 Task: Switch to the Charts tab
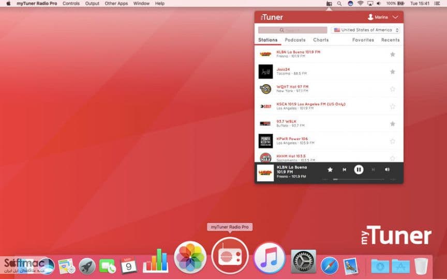point(321,40)
